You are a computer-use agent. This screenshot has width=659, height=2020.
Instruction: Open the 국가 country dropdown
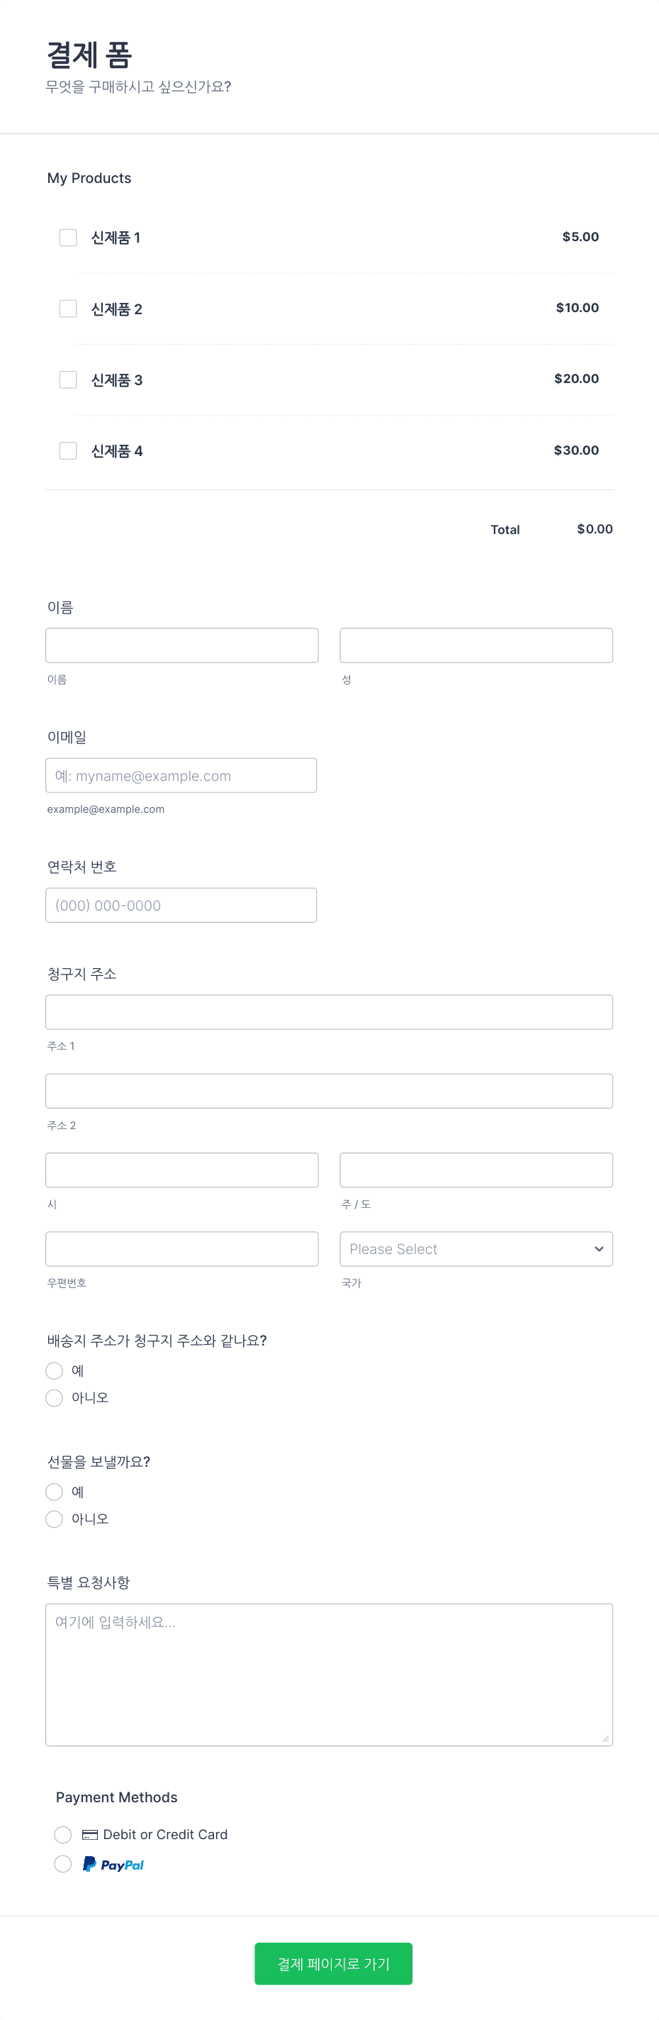(475, 1248)
